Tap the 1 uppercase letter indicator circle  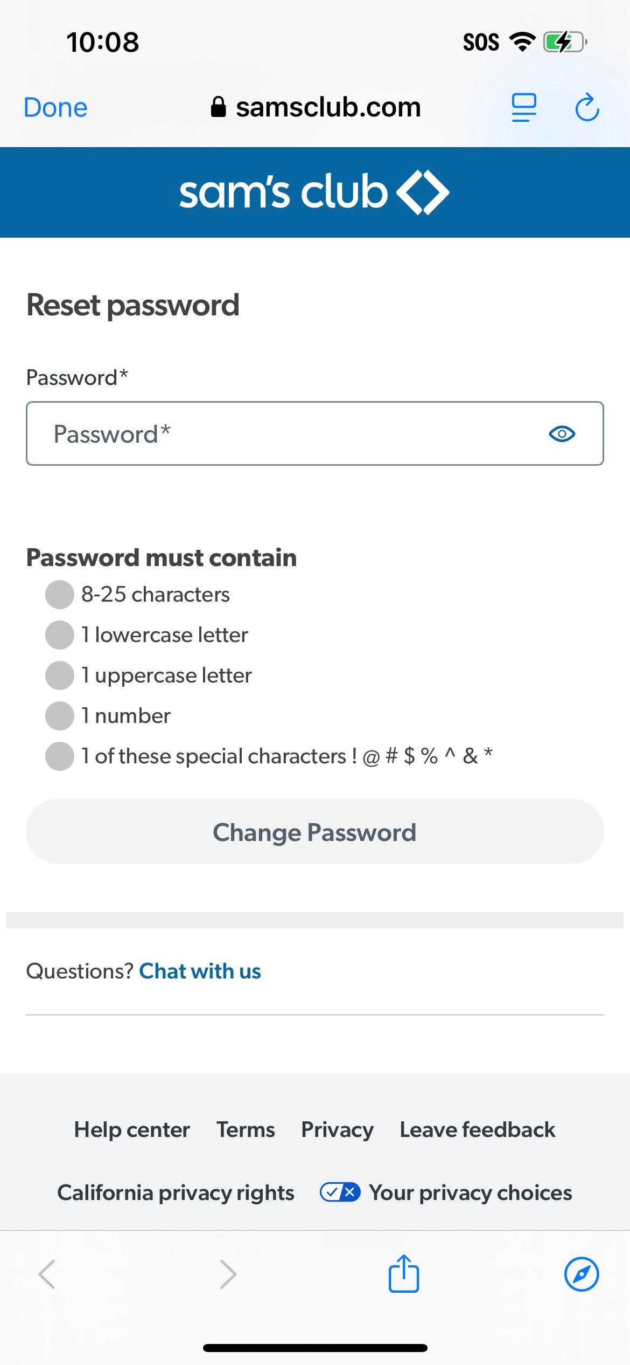point(60,675)
